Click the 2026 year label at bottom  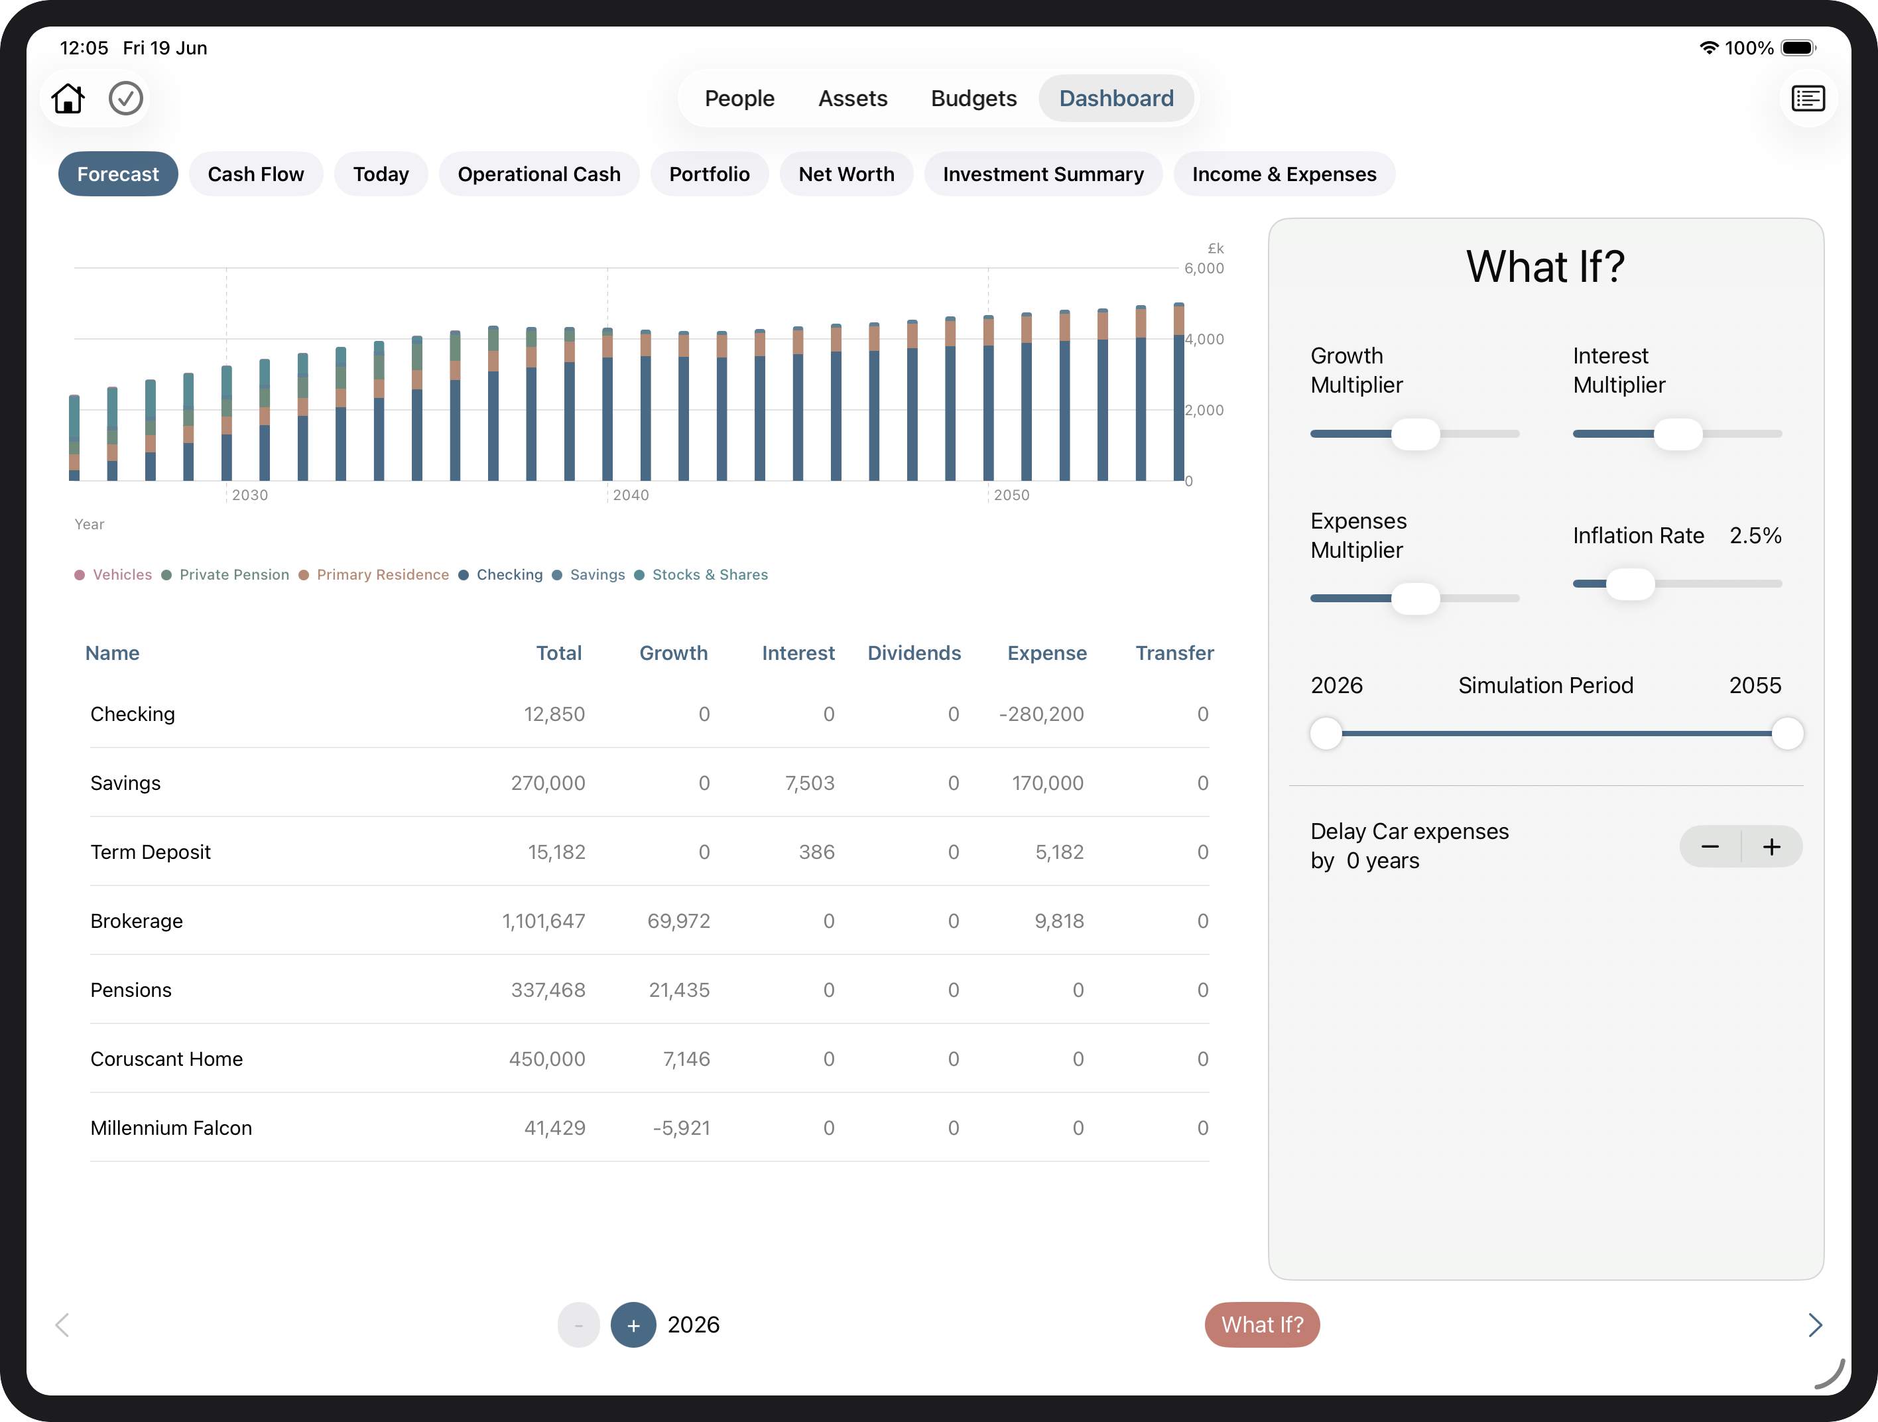694,1325
